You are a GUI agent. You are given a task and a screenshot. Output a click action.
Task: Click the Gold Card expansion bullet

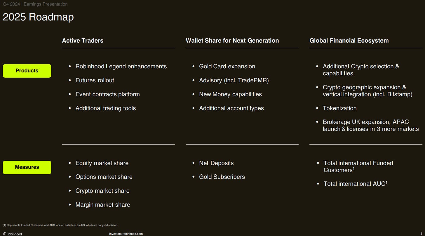click(227, 66)
